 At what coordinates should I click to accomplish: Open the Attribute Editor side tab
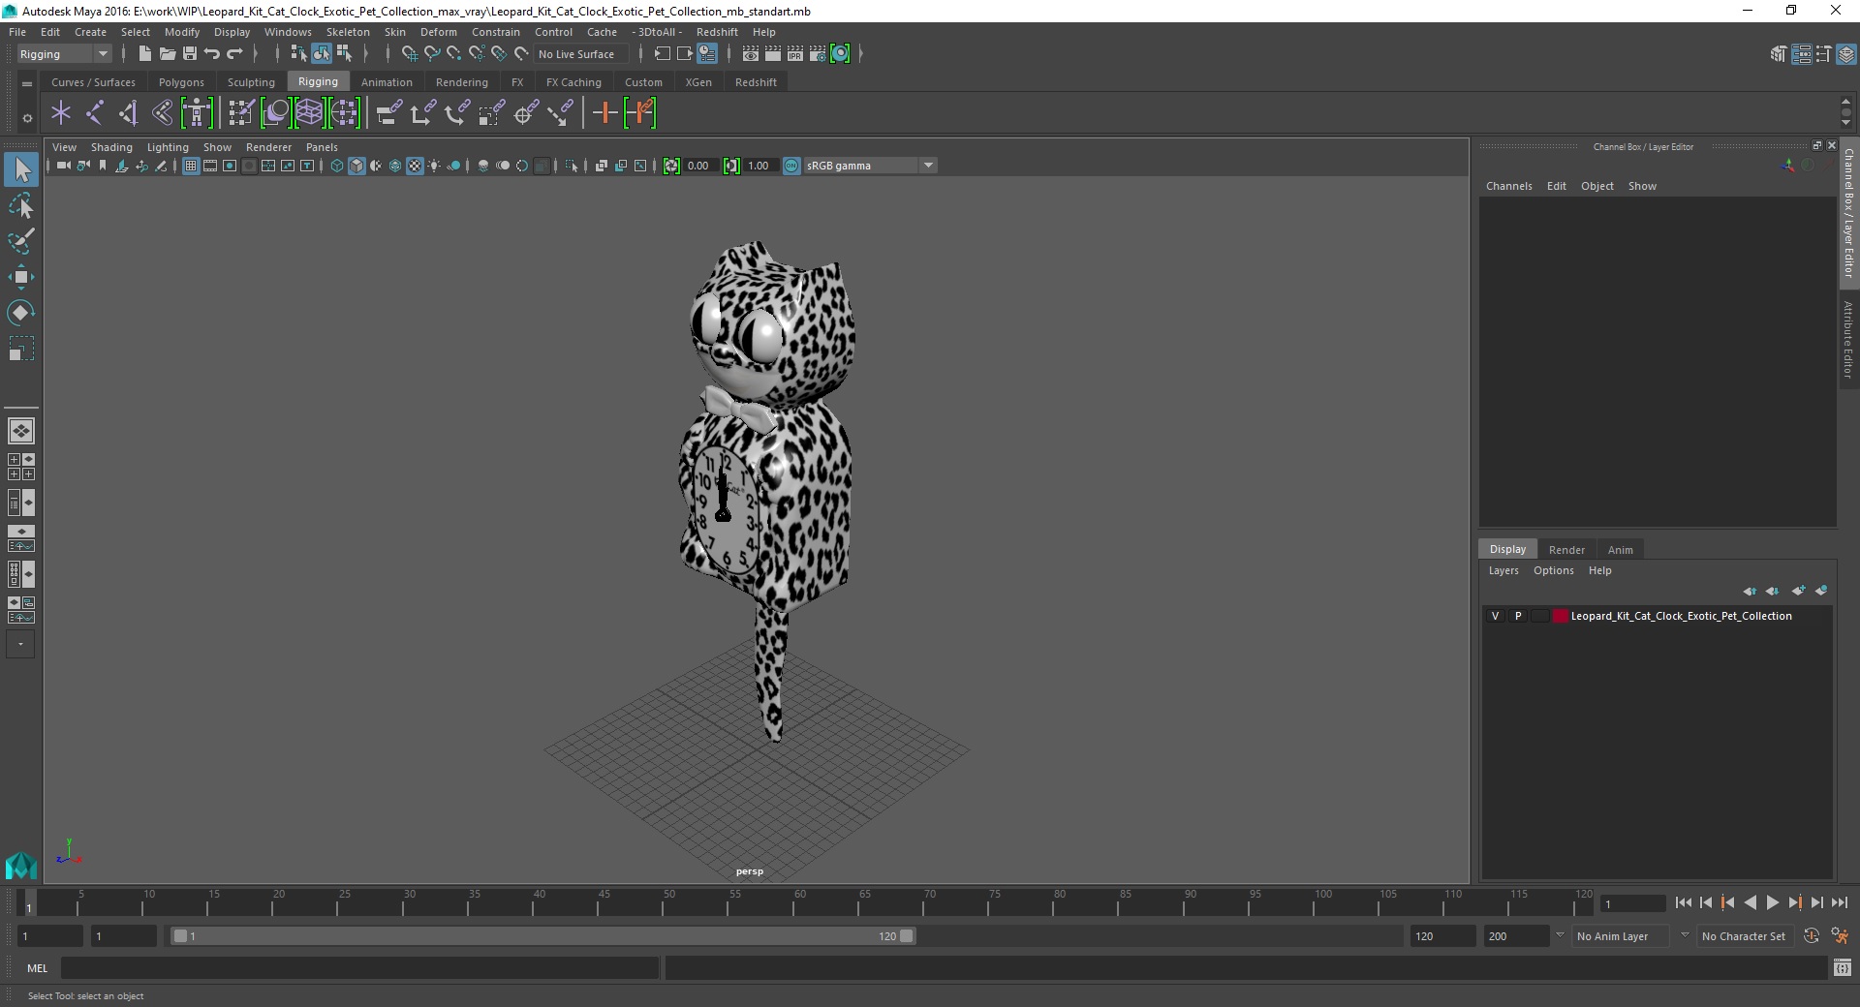pos(1848,339)
